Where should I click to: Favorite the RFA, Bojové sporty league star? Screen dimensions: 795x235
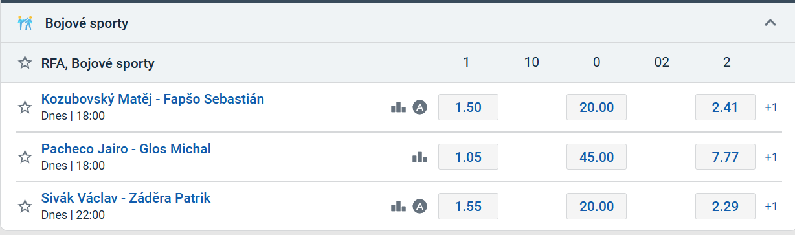[25, 63]
